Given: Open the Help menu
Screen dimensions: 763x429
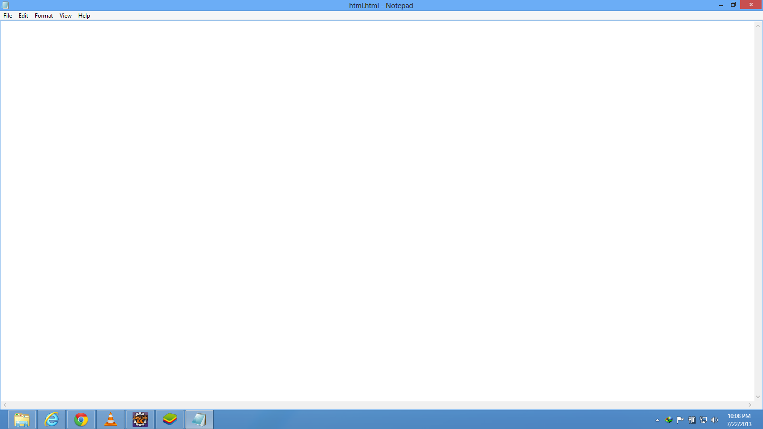Looking at the screenshot, I should pos(84,16).
